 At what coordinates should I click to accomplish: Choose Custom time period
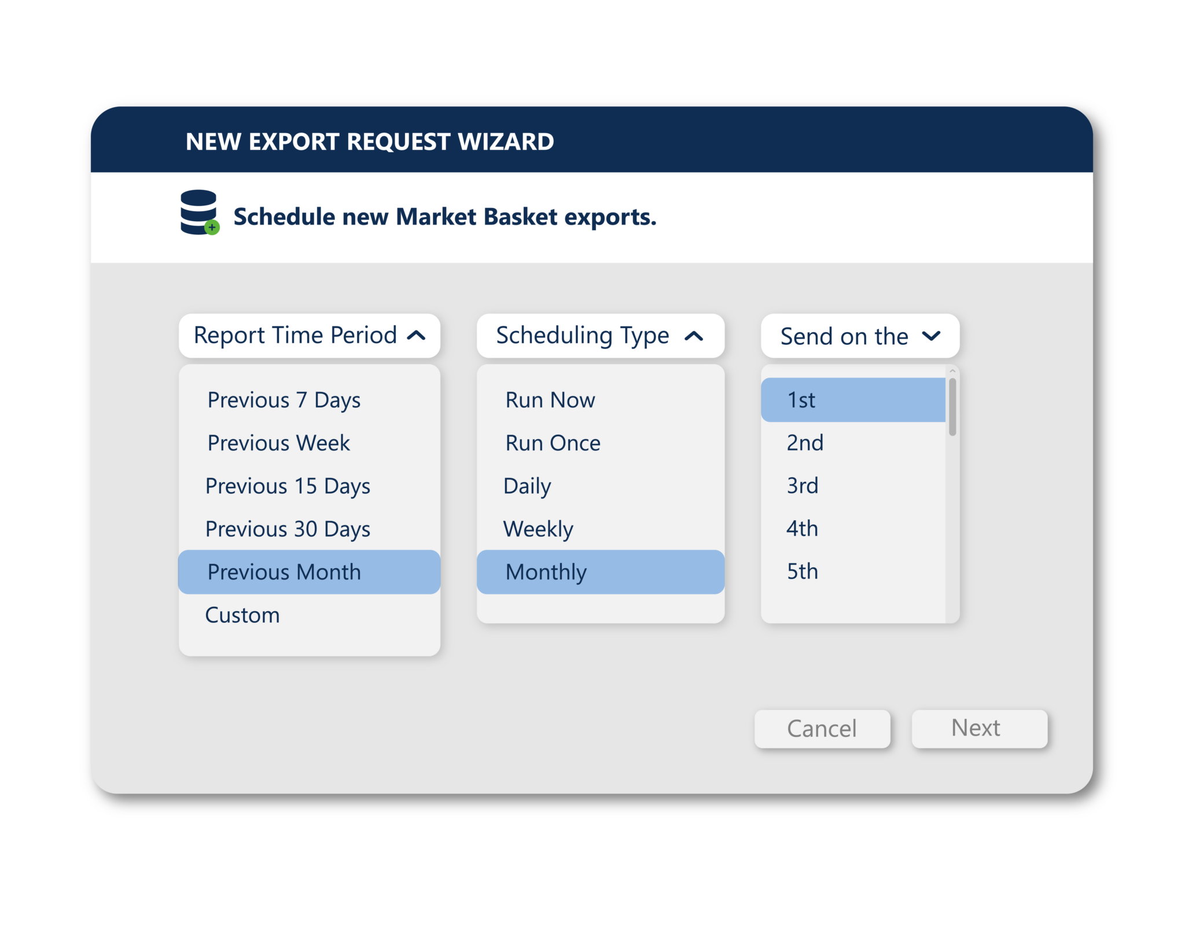242,615
